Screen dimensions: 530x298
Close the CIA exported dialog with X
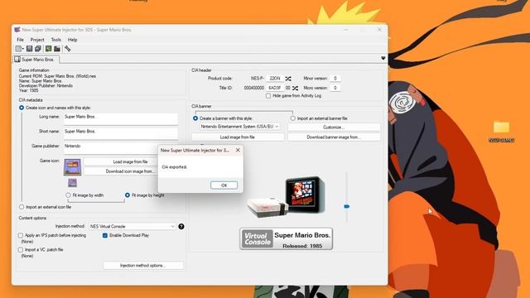click(238, 151)
